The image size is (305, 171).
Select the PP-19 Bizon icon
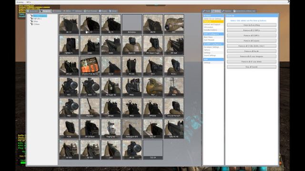pyautogui.click(x=90, y=129)
